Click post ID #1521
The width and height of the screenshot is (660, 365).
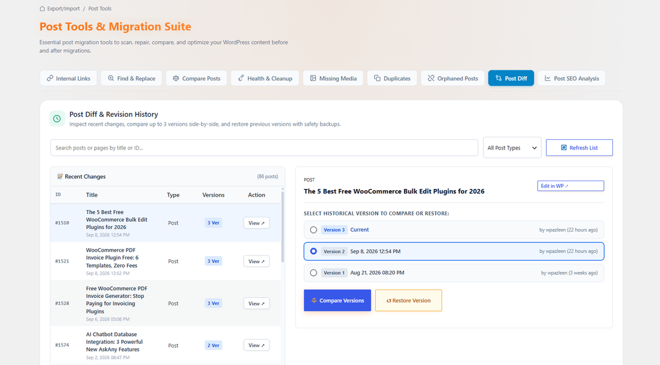tap(63, 261)
